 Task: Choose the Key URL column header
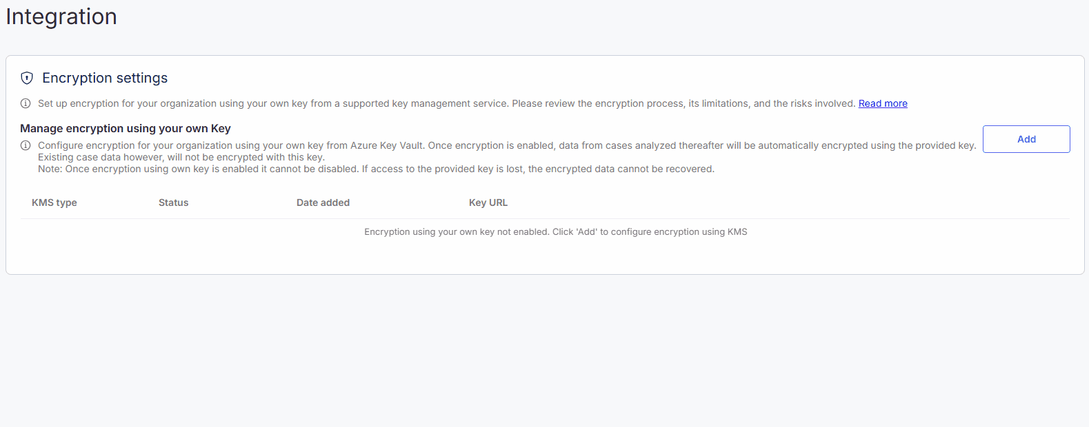pos(488,202)
